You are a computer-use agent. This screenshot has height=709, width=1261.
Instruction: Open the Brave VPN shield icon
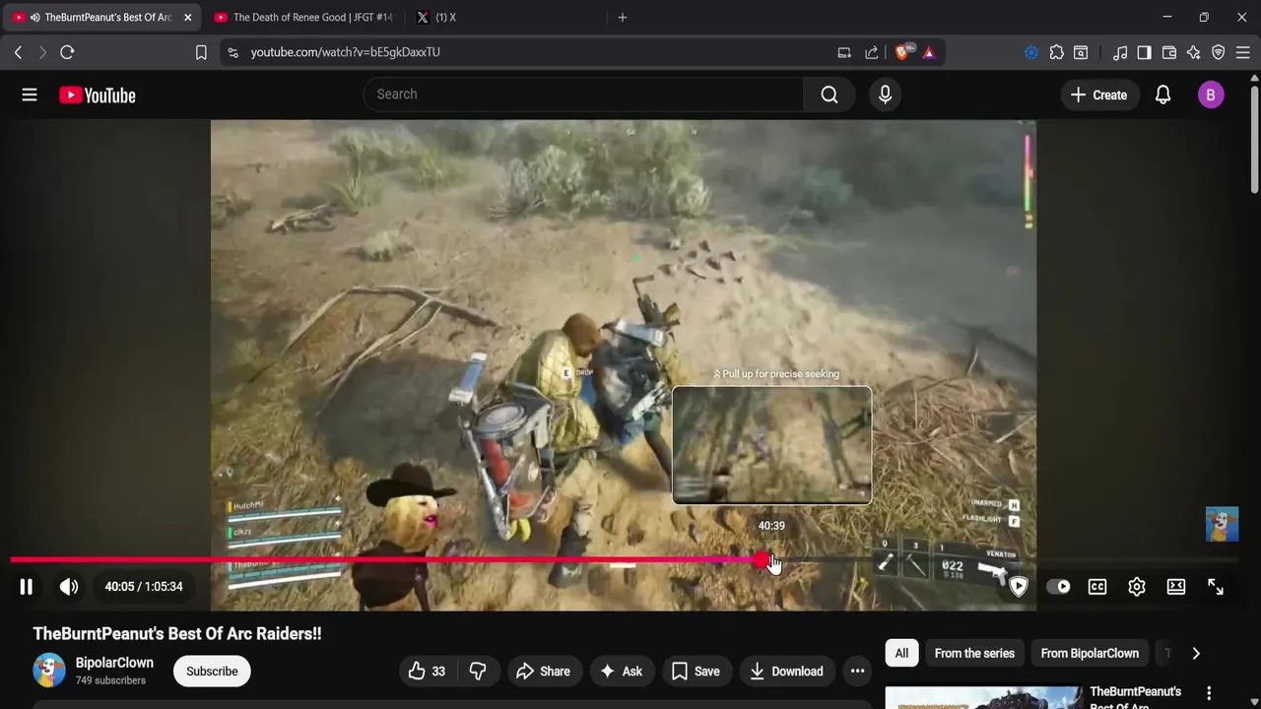pos(1219,52)
